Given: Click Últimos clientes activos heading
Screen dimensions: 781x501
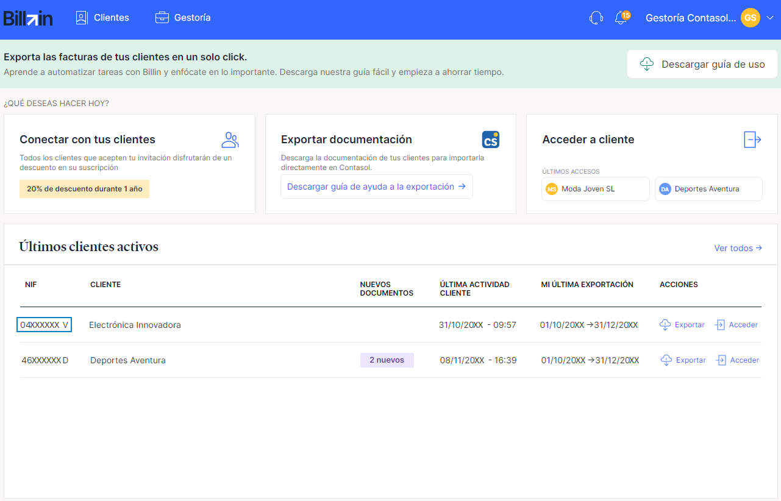Looking at the screenshot, I should coord(88,247).
